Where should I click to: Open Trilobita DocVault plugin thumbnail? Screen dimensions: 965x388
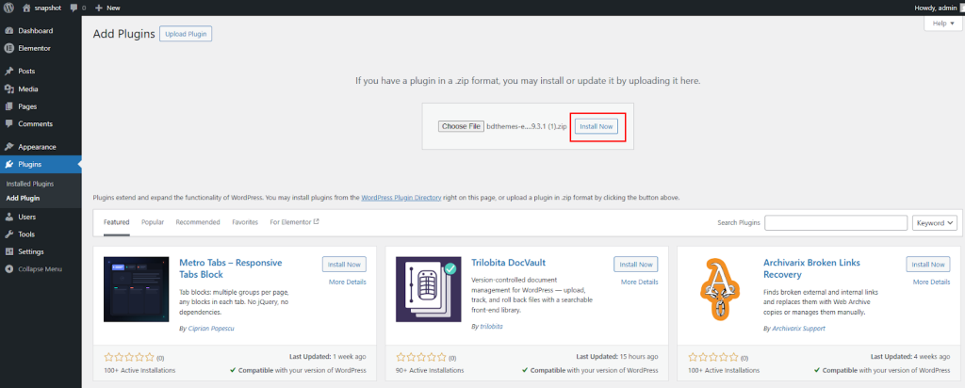(429, 289)
